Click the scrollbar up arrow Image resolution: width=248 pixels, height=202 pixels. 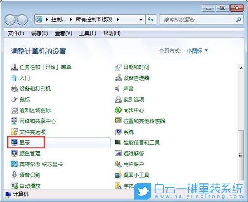tap(241, 68)
